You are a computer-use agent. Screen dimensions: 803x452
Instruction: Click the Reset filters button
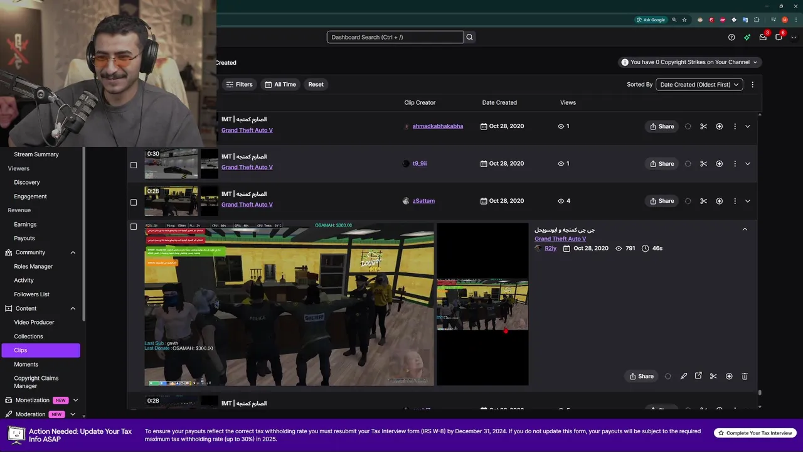316,84
